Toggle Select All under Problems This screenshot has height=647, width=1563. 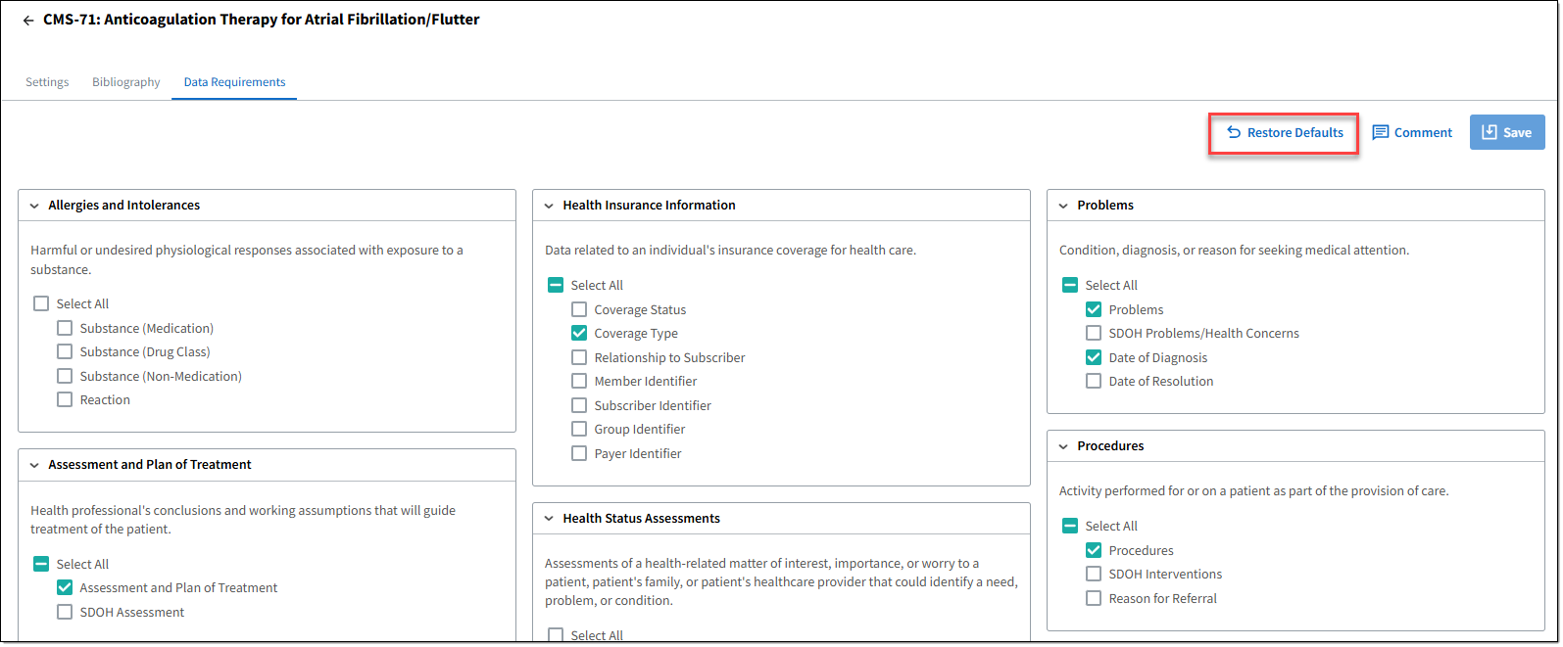(x=1070, y=285)
